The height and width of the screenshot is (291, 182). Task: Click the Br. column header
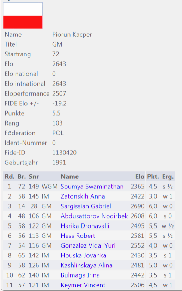tap(22, 176)
